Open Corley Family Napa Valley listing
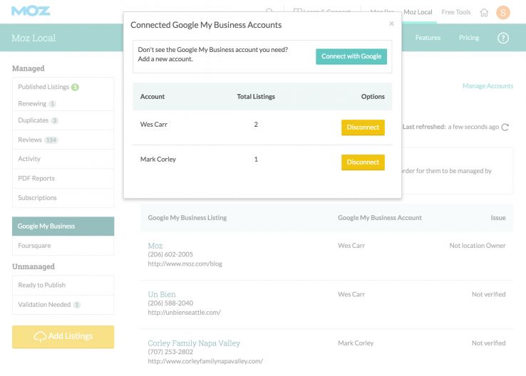The image size is (526, 376). 194,343
